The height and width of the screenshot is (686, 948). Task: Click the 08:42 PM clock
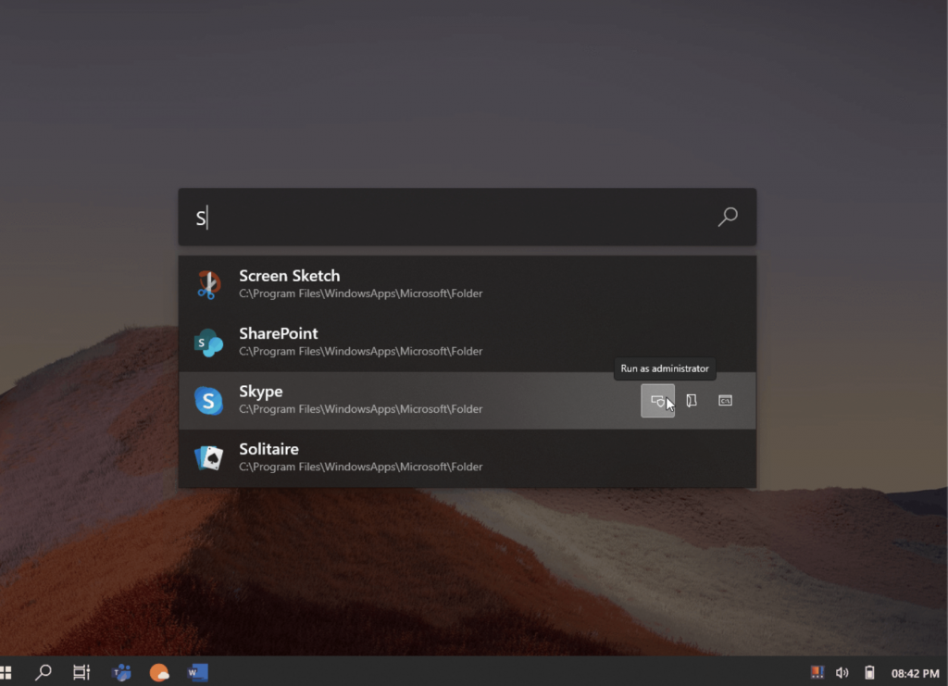pos(916,673)
